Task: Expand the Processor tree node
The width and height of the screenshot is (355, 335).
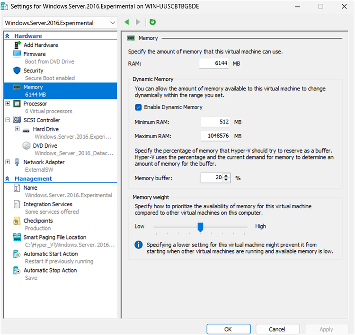Action: (x=8, y=104)
